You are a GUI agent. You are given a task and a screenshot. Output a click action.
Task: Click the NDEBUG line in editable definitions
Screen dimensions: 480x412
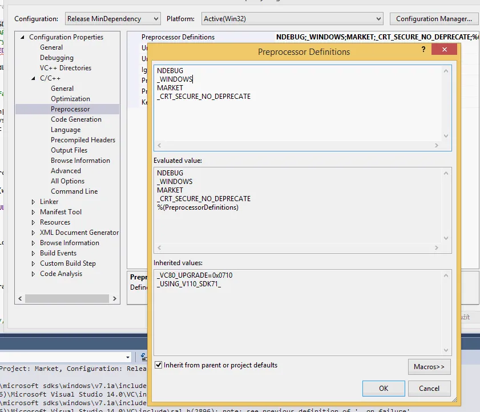click(x=170, y=71)
